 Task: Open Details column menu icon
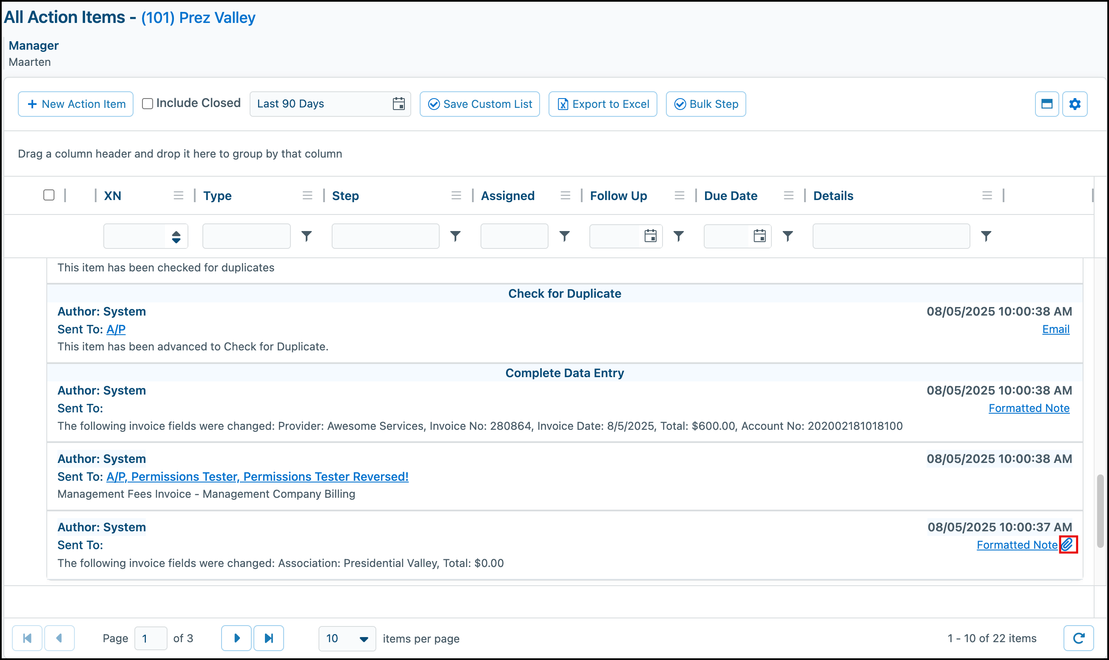click(x=987, y=196)
